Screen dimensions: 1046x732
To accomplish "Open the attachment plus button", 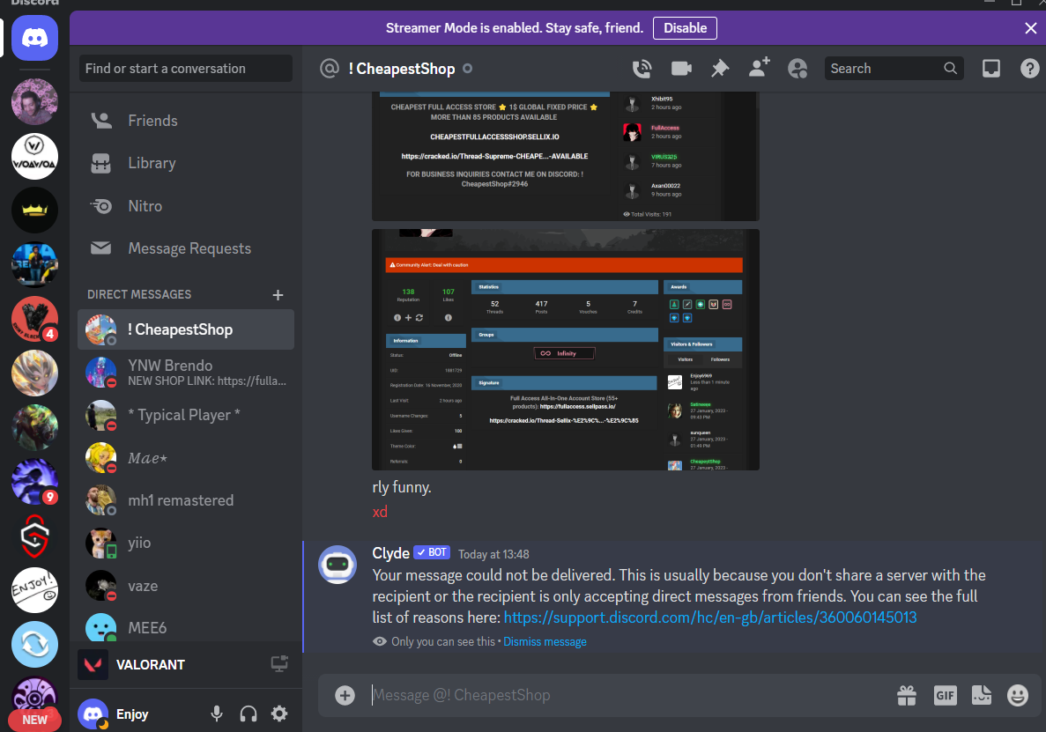I will coord(345,695).
